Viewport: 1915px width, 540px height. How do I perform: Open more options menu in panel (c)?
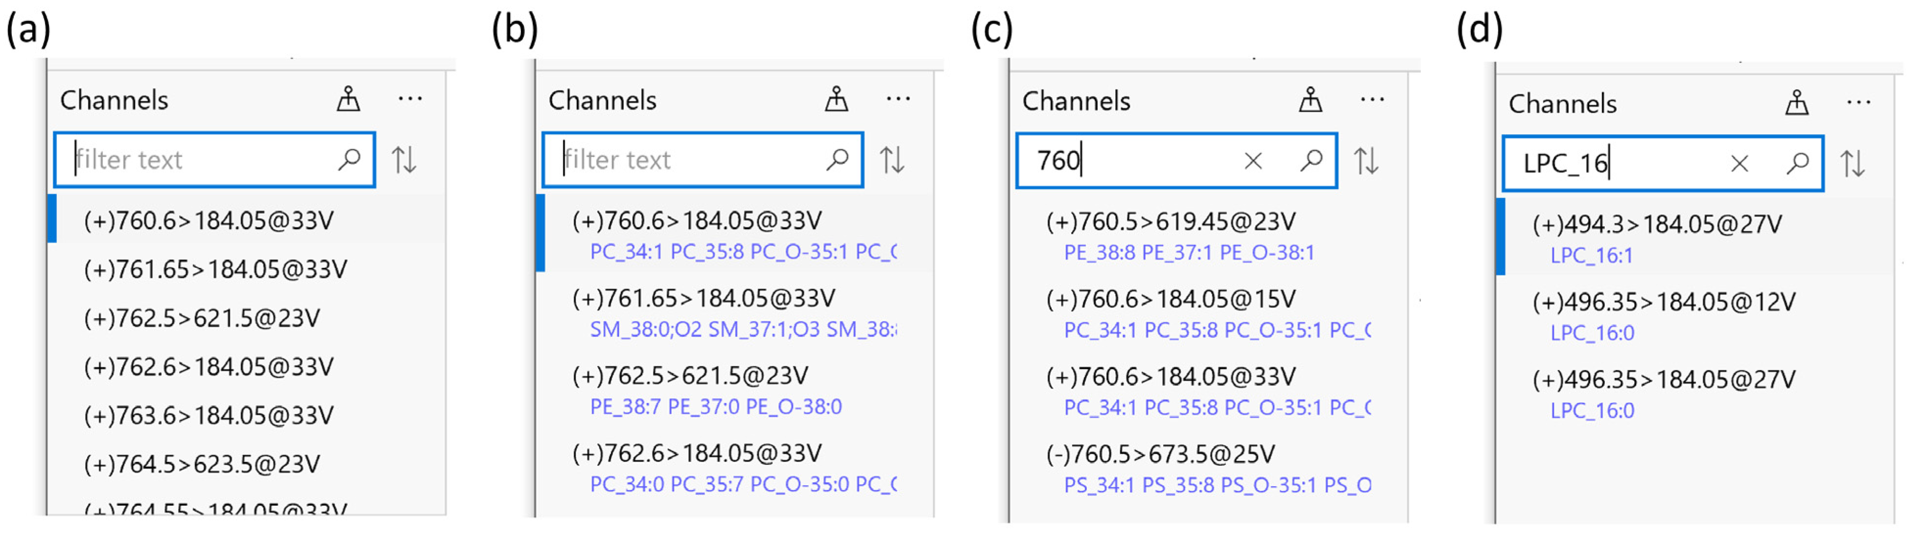point(1373,100)
